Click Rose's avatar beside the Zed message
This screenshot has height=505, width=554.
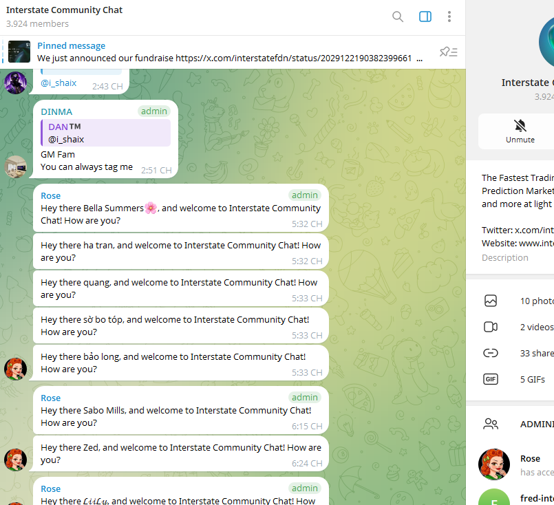point(16,460)
